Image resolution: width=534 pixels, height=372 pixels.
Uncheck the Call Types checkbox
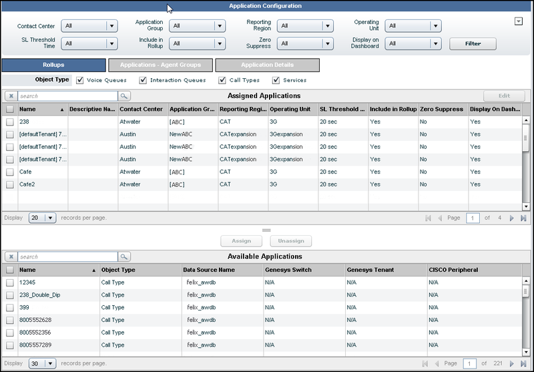(222, 80)
